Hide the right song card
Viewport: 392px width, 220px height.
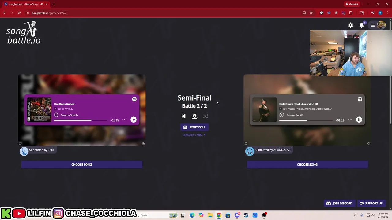pos(369,143)
